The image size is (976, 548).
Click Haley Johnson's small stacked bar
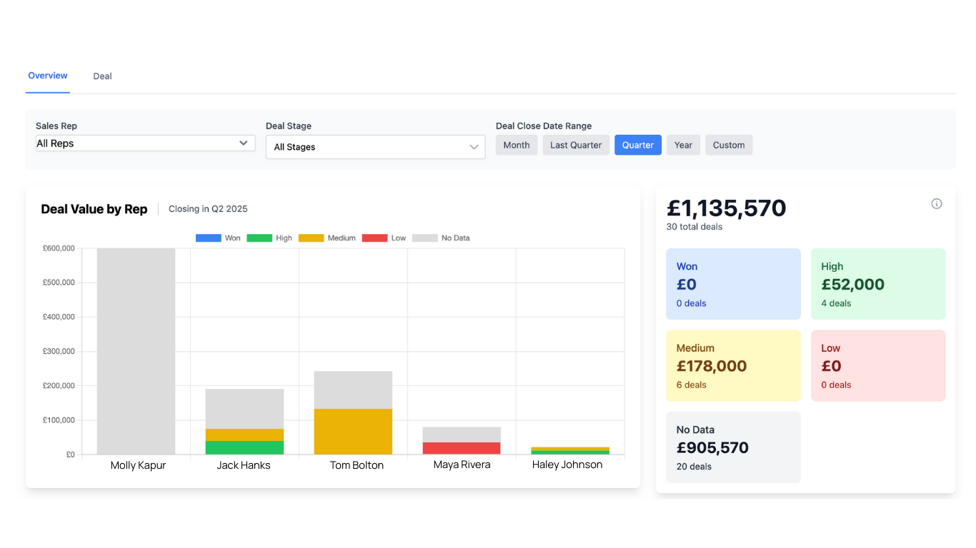click(570, 451)
